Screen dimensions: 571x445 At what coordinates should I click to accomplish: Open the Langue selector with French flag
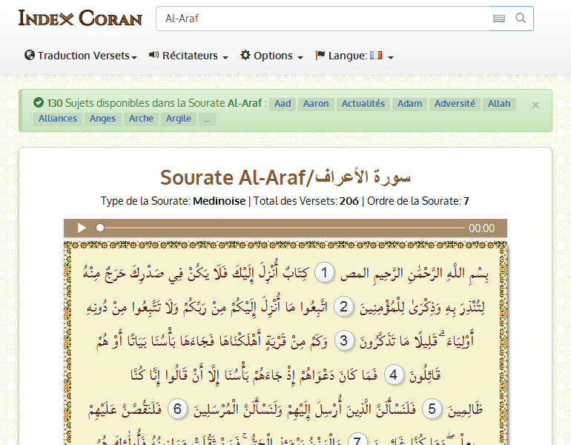354,56
